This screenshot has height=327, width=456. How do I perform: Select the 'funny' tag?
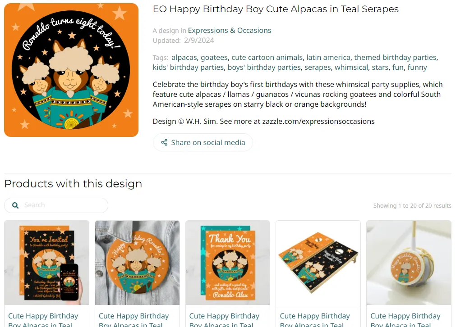tap(417, 68)
